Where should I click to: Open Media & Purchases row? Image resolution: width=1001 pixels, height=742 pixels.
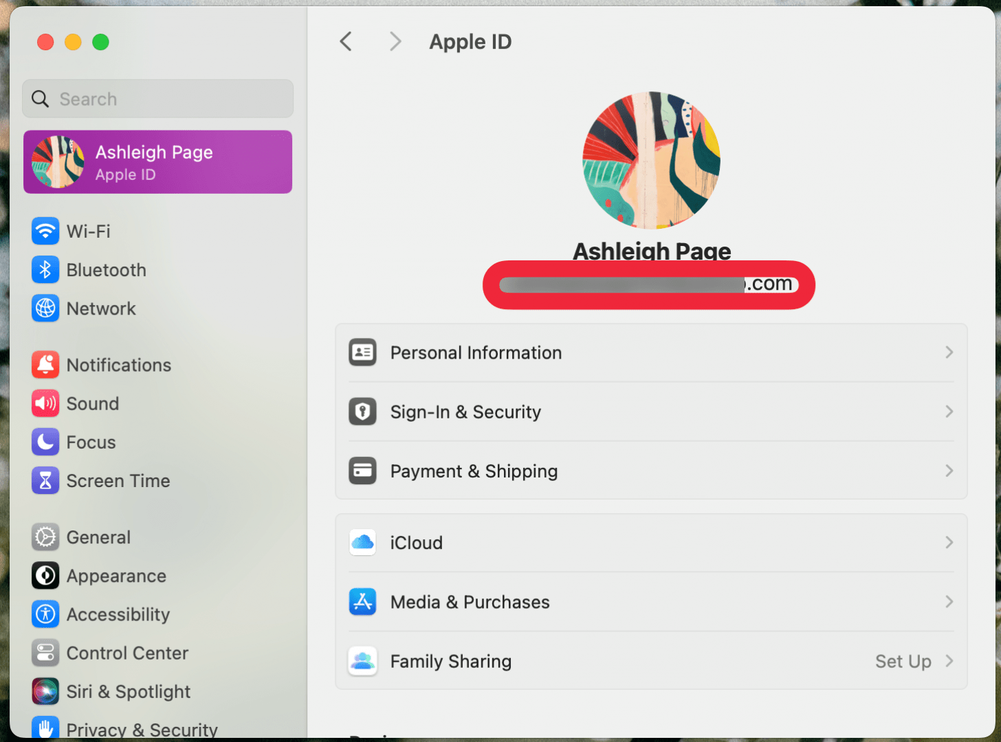470,602
